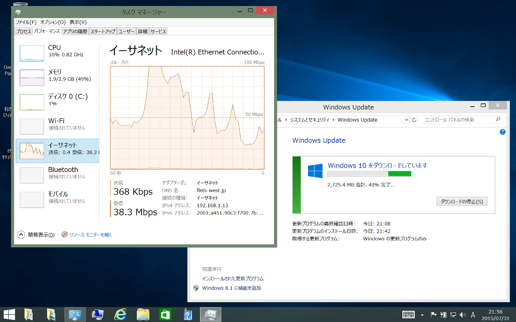
Task: Open the Windows Start button
Action: tap(9, 315)
